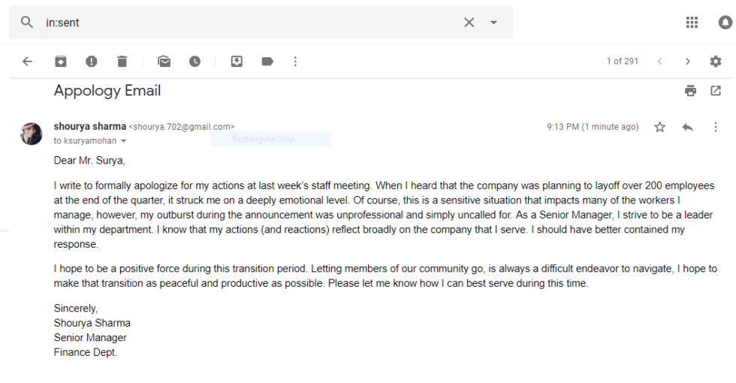
Task: Mark the email as unread
Action: (x=164, y=62)
